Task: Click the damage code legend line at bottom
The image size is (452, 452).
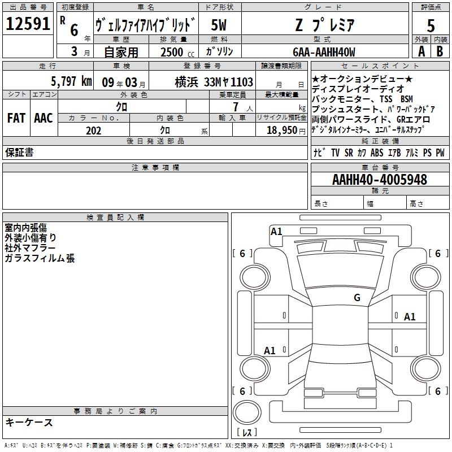Action: pos(199,445)
